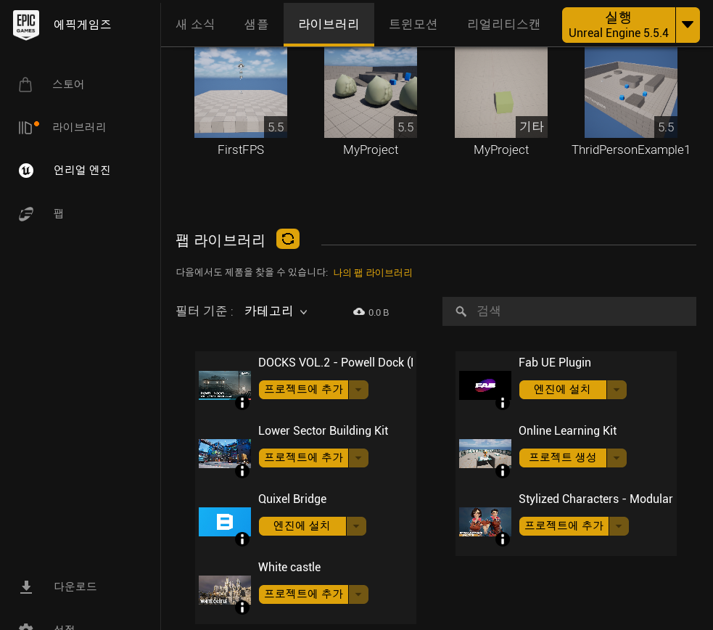Show info for Lower Sector Building Kit
713x630 pixels.
click(x=242, y=471)
